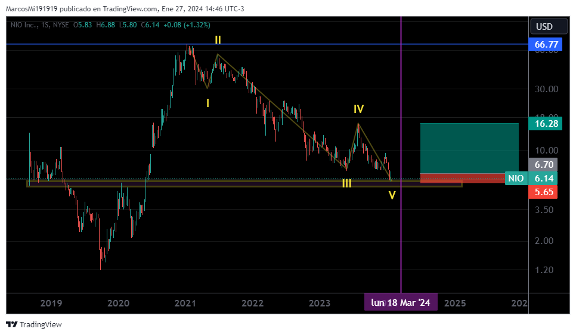This screenshot has width=576, height=335.
Task: Click the lun 18 Mar '24 date label
Action: [x=401, y=302]
